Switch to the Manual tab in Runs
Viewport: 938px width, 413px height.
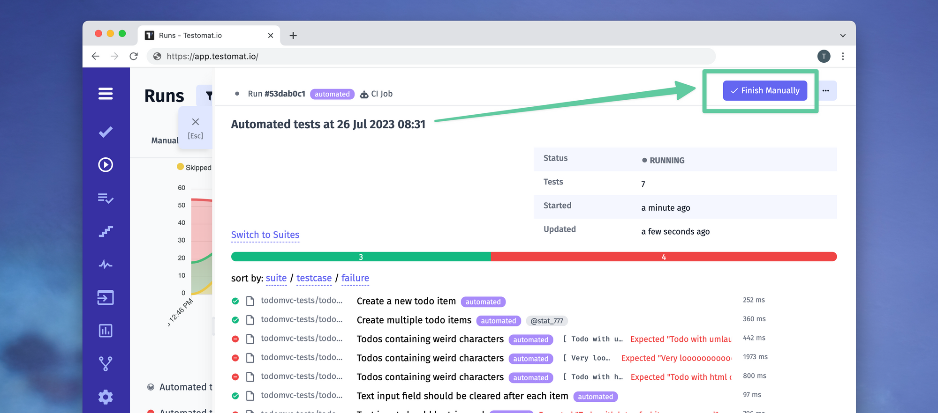click(x=165, y=140)
